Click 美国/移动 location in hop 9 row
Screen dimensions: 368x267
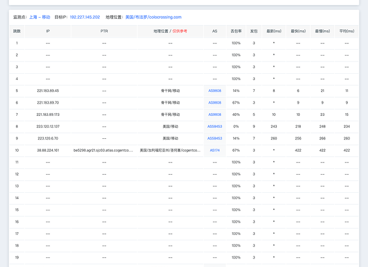pyautogui.click(x=170, y=138)
